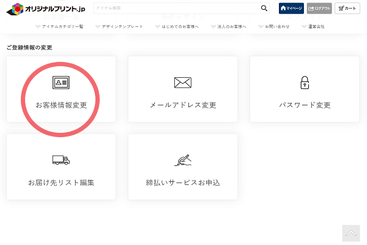This screenshot has height=245, width=367.
Task: Click the delivery truck icon
Action: point(61,160)
